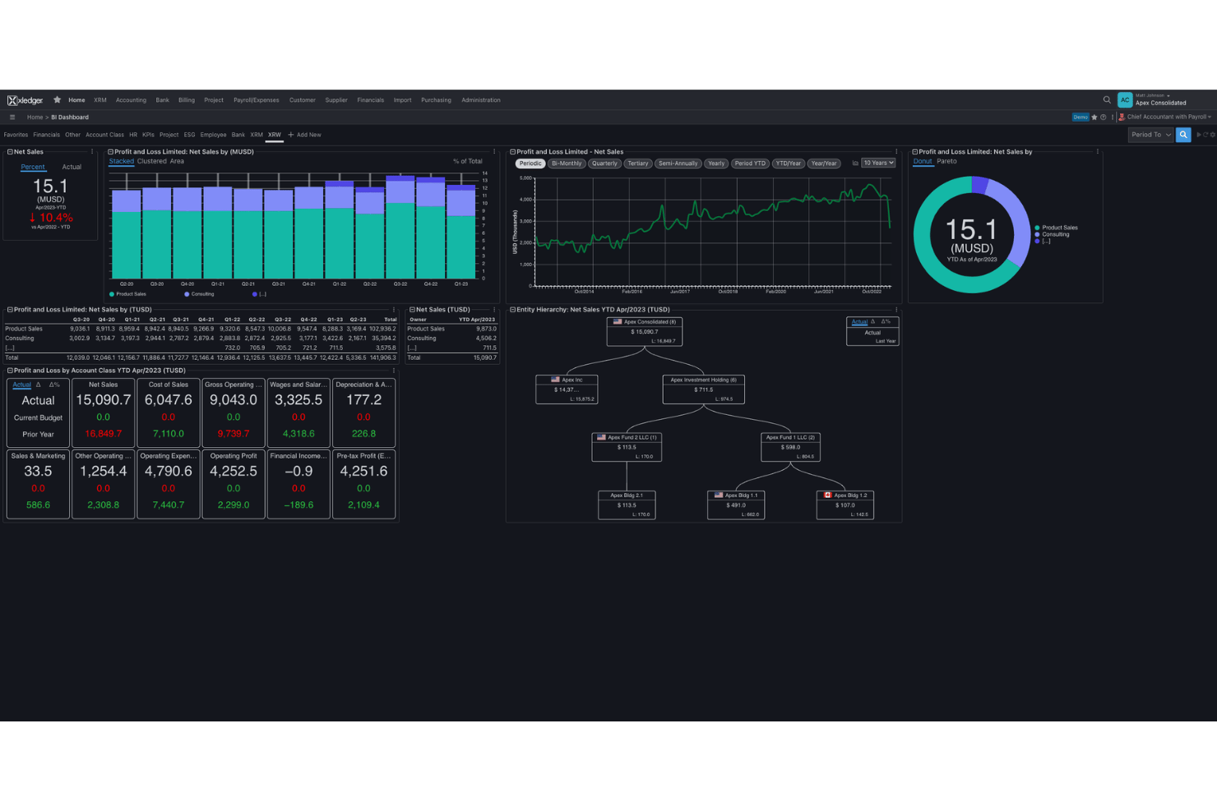Image resolution: width=1217 pixels, height=811 pixels.
Task: Click the Home breadcrumb link
Action: (x=35, y=118)
